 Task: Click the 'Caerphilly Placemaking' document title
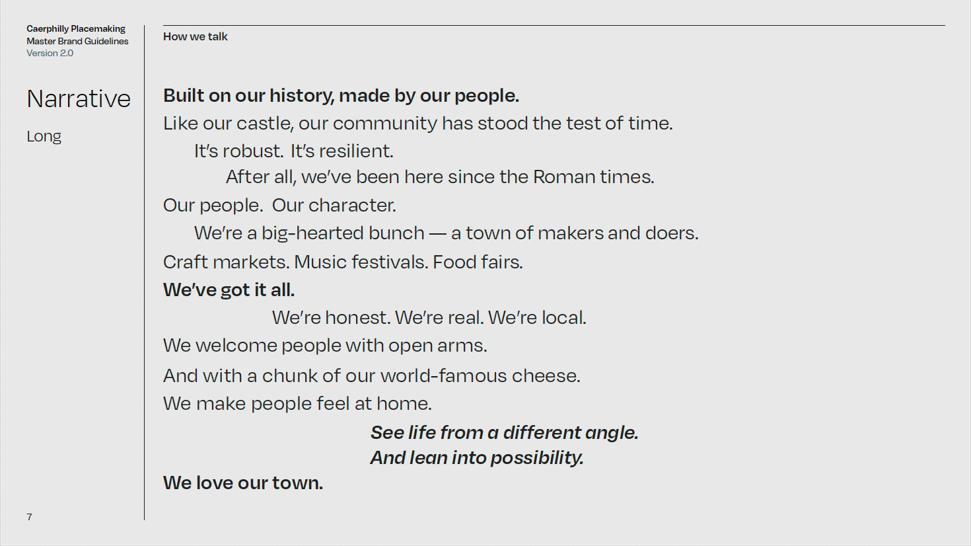point(76,29)
